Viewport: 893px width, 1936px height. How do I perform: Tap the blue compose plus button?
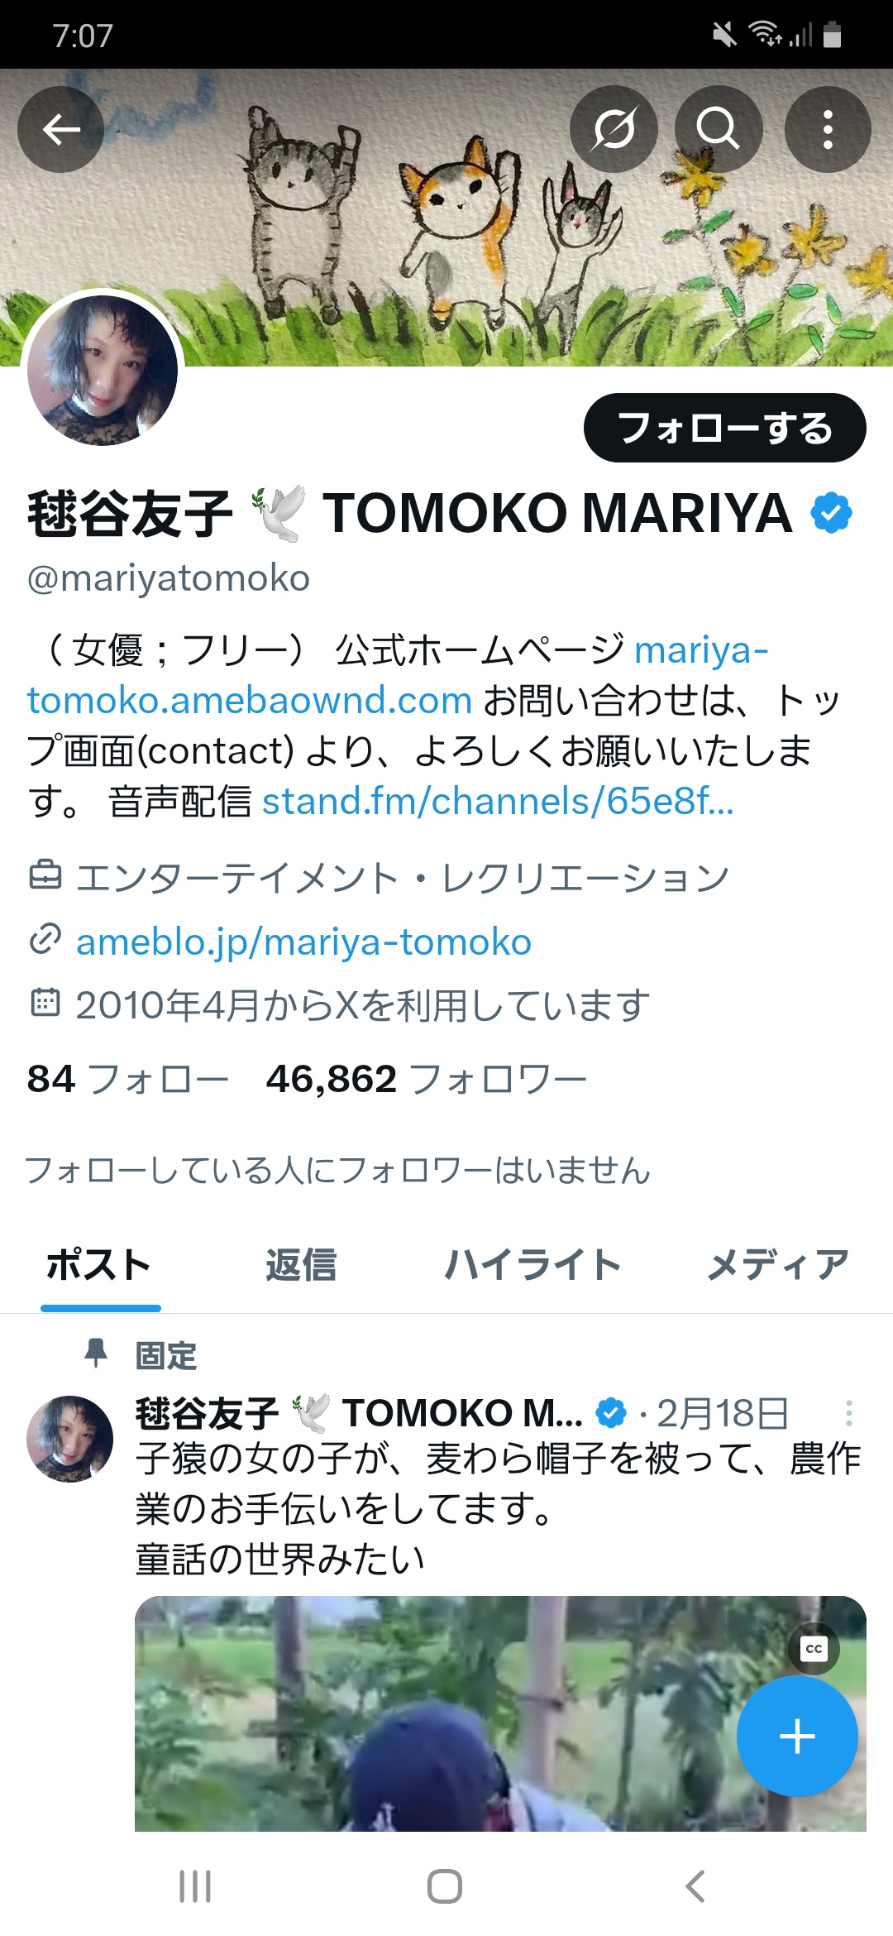pyautogui.click(x=797, y=1736)
